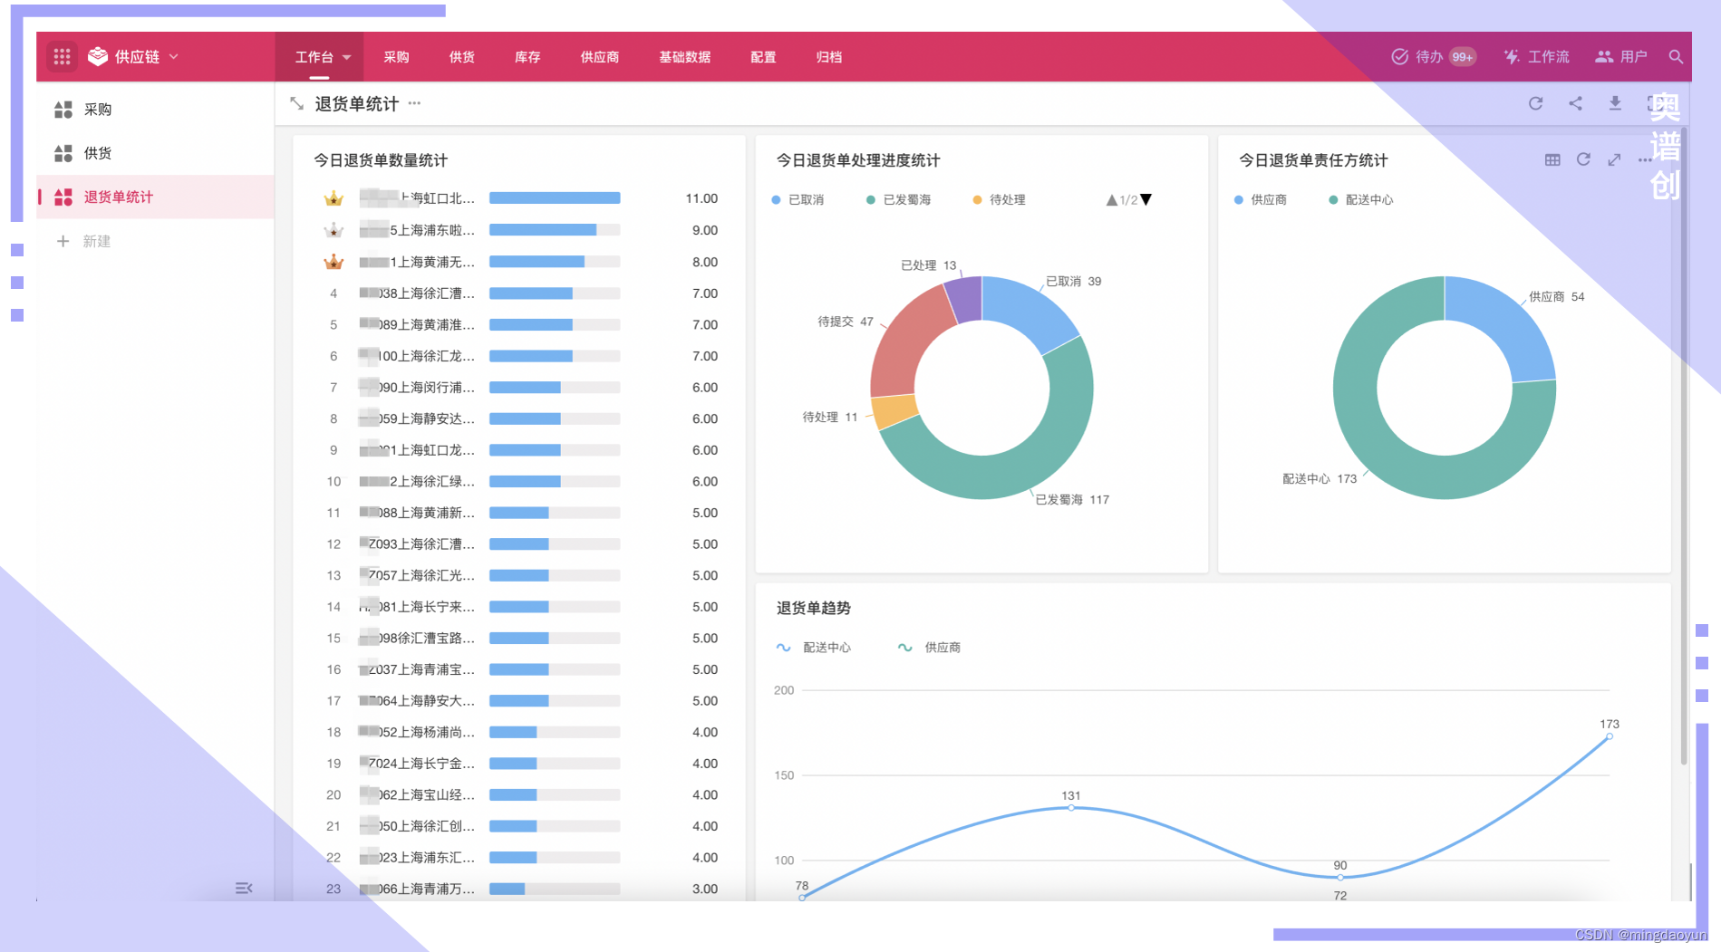Image resolution: width=1721 pixels, height=952 pixels.
Task: Select the 基础数据 top tab
Action: pos(685,57)
